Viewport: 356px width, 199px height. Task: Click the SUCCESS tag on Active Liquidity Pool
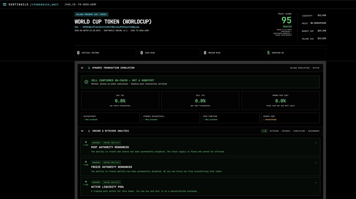(96, 182)
